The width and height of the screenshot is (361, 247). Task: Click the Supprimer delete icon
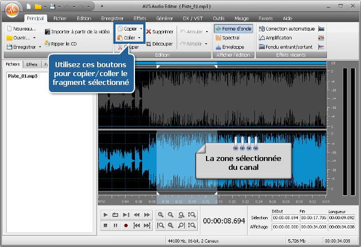149,32
